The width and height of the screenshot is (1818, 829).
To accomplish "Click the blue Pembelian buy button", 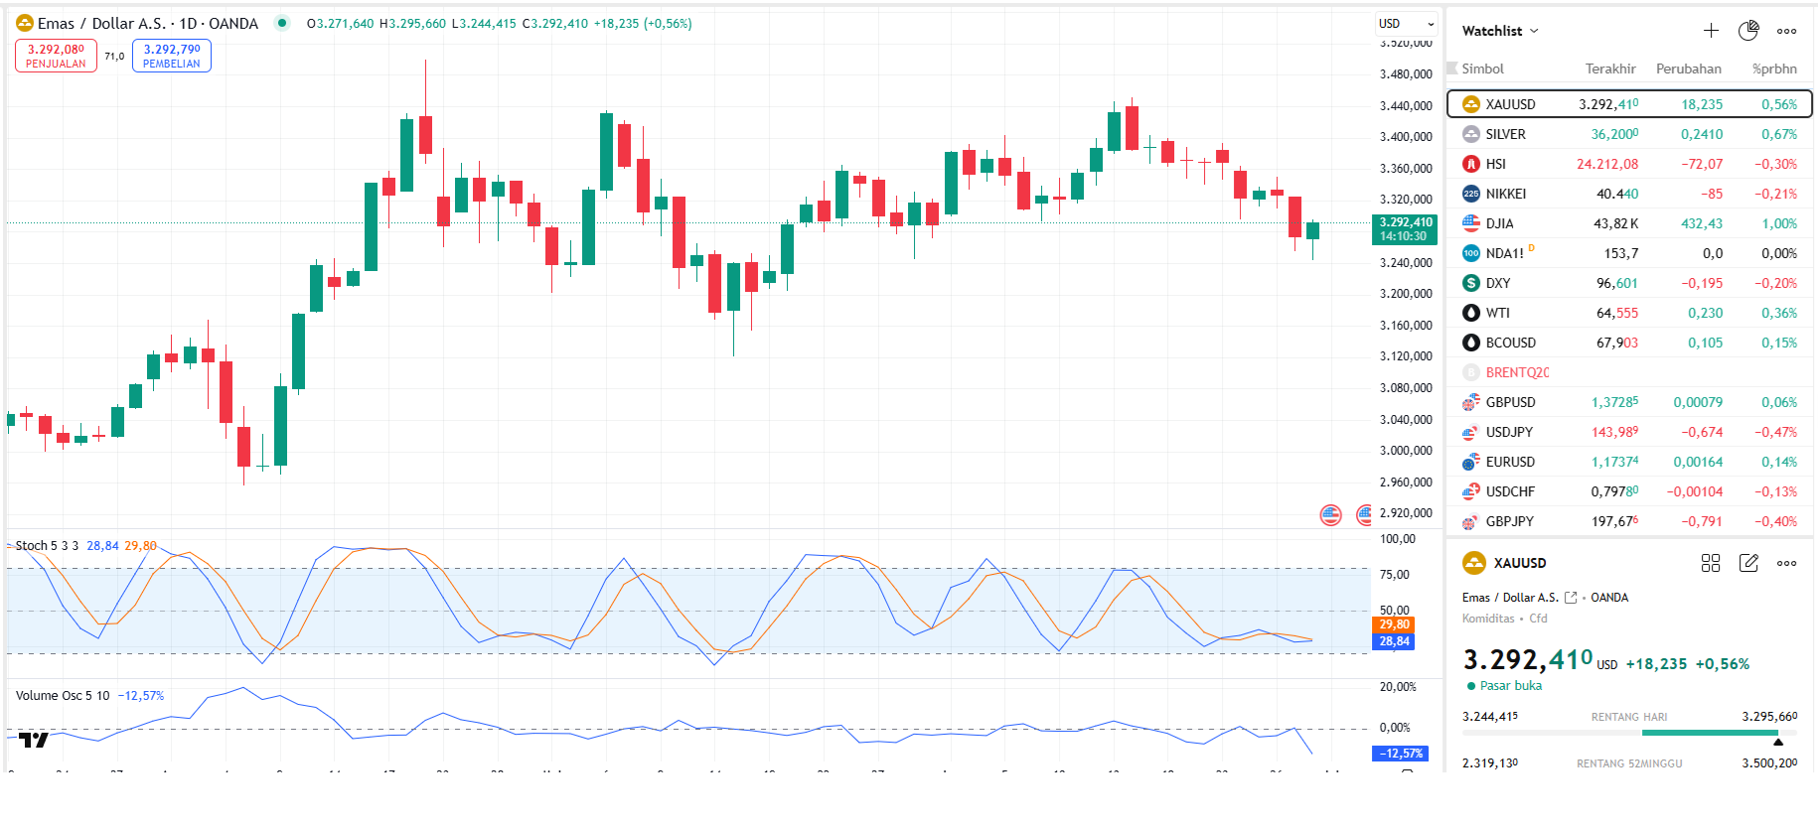I will pyautogui.click(x=171, y=56).
